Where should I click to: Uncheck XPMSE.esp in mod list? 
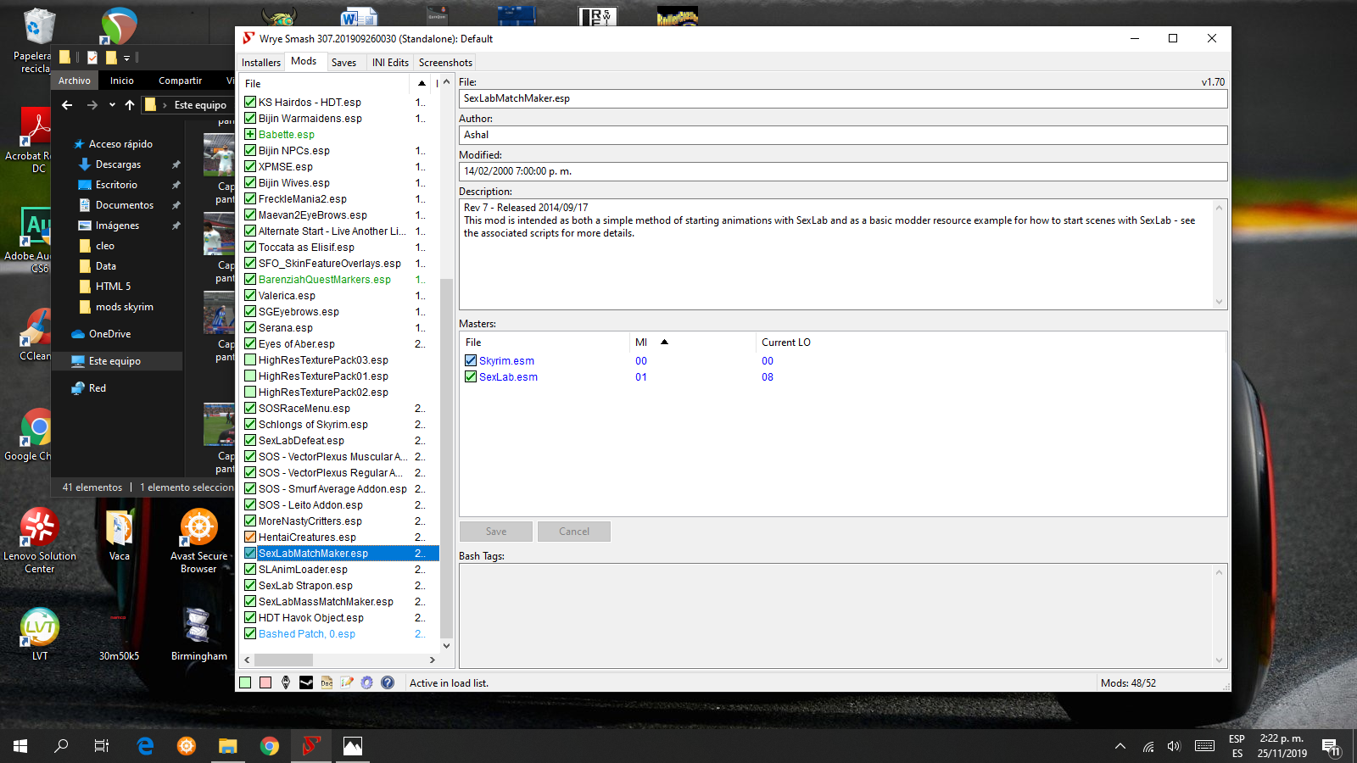(250, 166)
